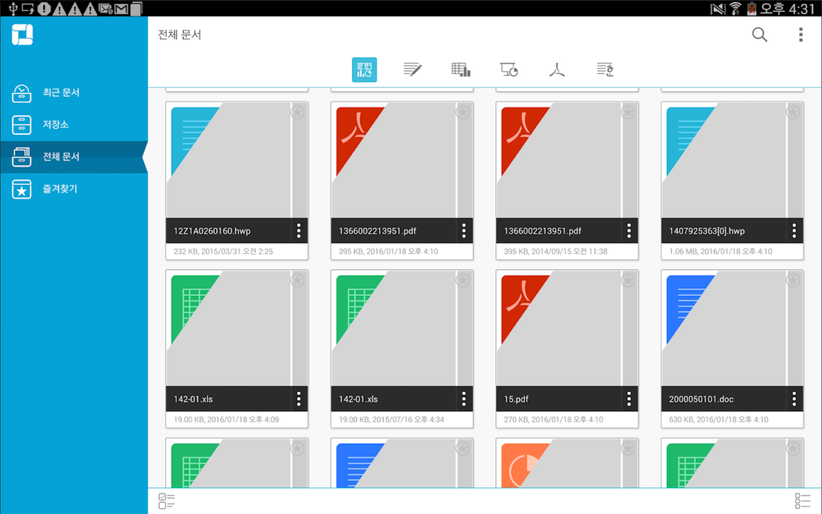The image size is (822, 514).
Task: Click the recent documents inbox icon
Action: 22,93
